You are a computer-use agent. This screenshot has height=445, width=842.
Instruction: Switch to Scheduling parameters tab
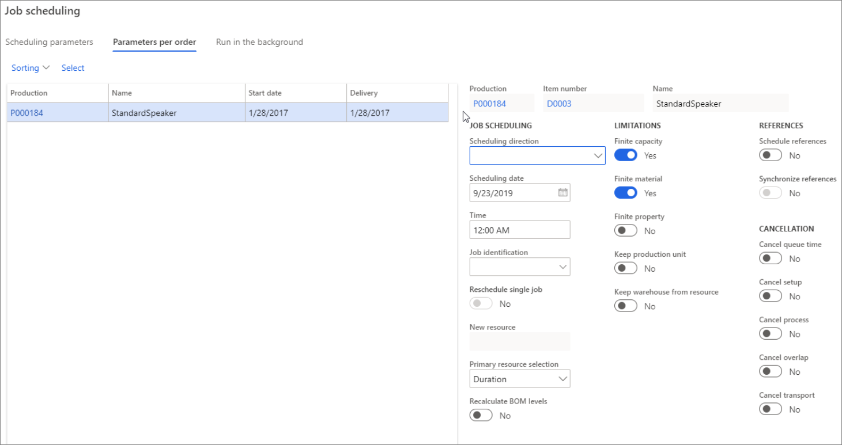(49, 42)
